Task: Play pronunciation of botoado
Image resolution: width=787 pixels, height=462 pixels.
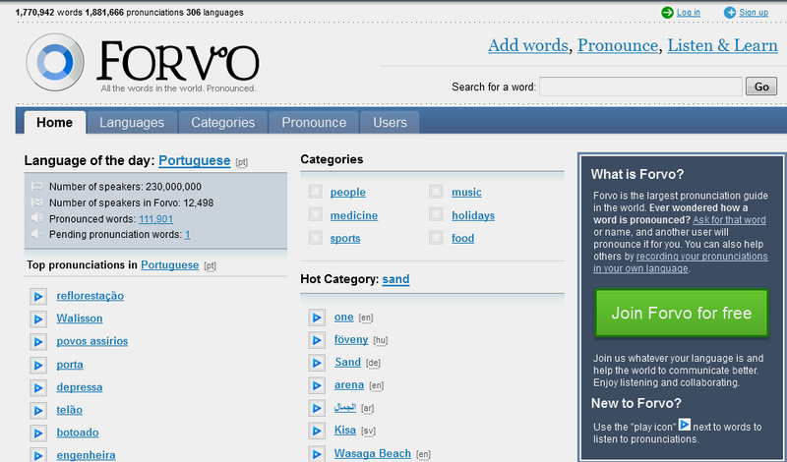Action: click(x=38, y=433)
